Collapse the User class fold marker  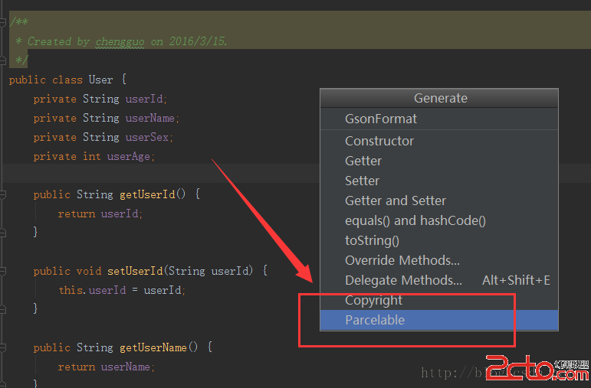pyautogui.click(x=3, y=80)
